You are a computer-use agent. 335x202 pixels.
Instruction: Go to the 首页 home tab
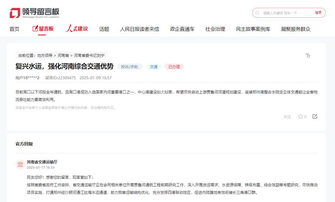click(14, 29)
